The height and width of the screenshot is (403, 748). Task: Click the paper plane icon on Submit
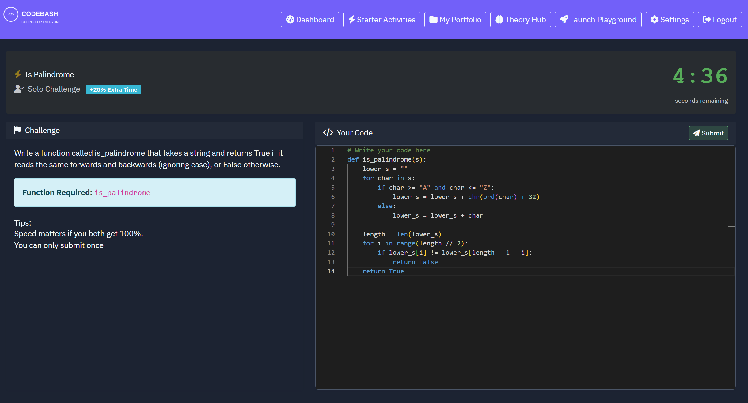click(696, 133)
